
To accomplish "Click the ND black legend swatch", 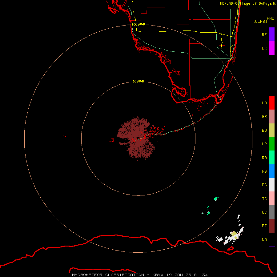I will pos(272,239).
